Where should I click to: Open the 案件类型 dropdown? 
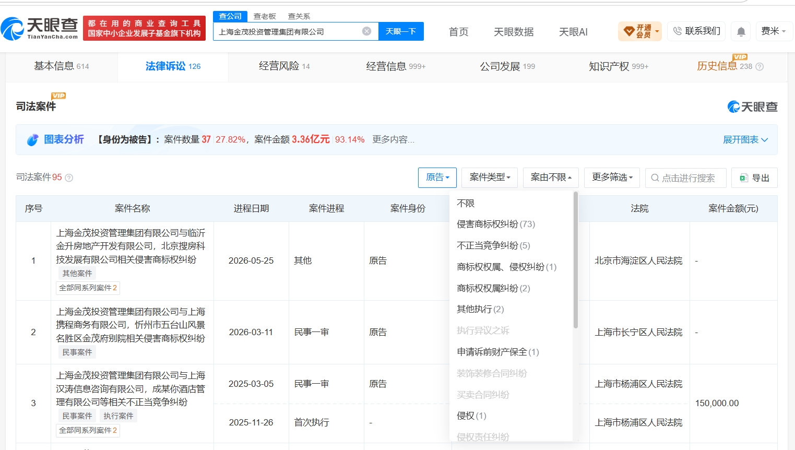pos(490,177)
